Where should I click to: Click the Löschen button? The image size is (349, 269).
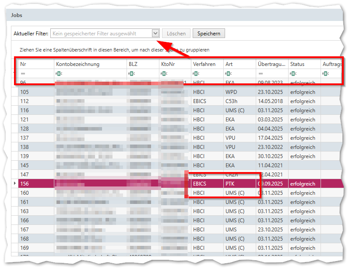pos(176,33)
